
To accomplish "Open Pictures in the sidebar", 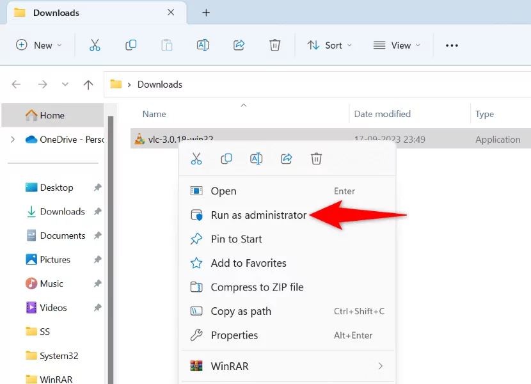I will point(55,260).
